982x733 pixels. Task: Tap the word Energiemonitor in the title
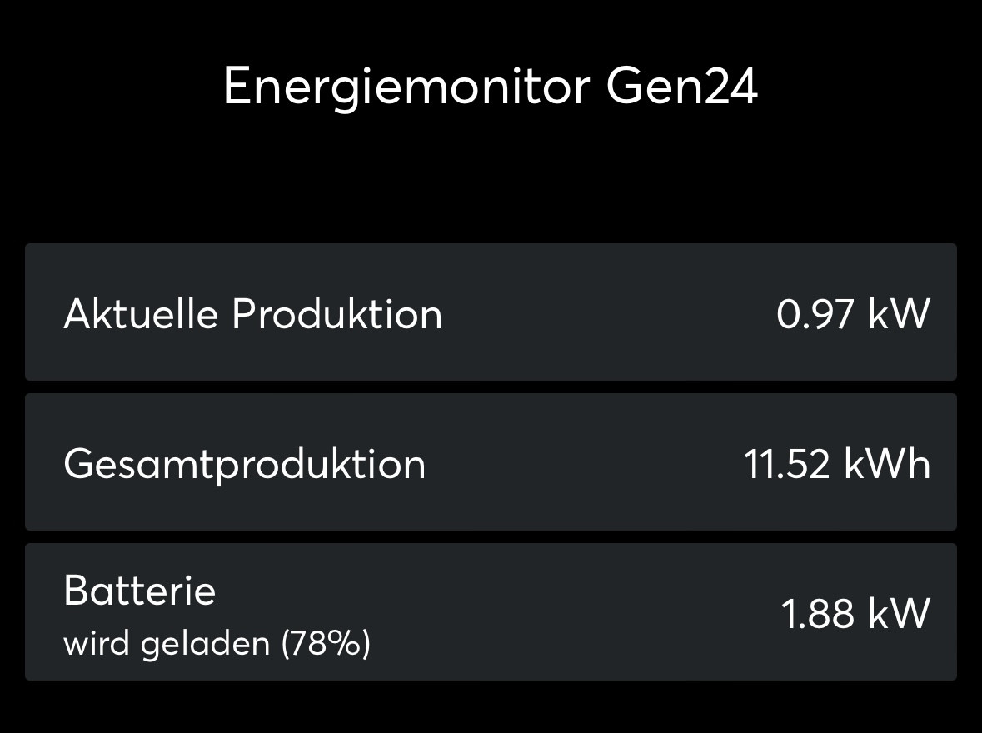(406, 86)
